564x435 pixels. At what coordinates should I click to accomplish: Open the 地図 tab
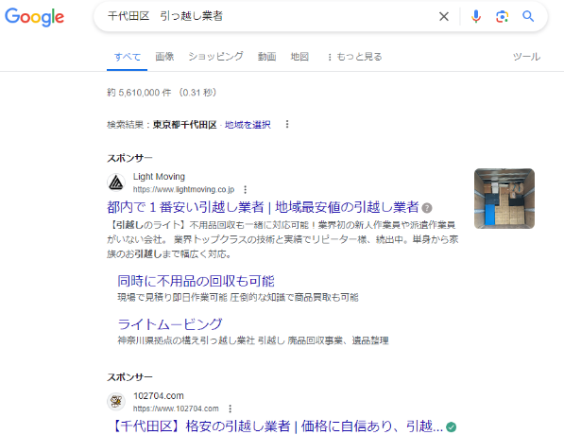[299, 57]
